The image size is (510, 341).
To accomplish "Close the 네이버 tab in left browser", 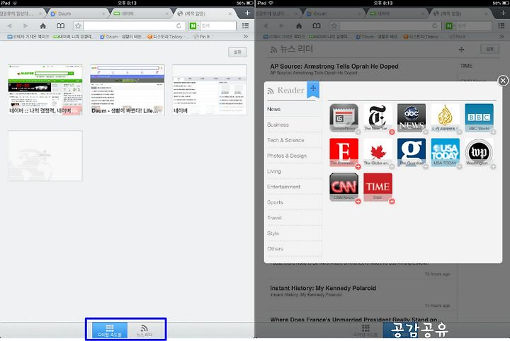I will (x=167, y=13).
